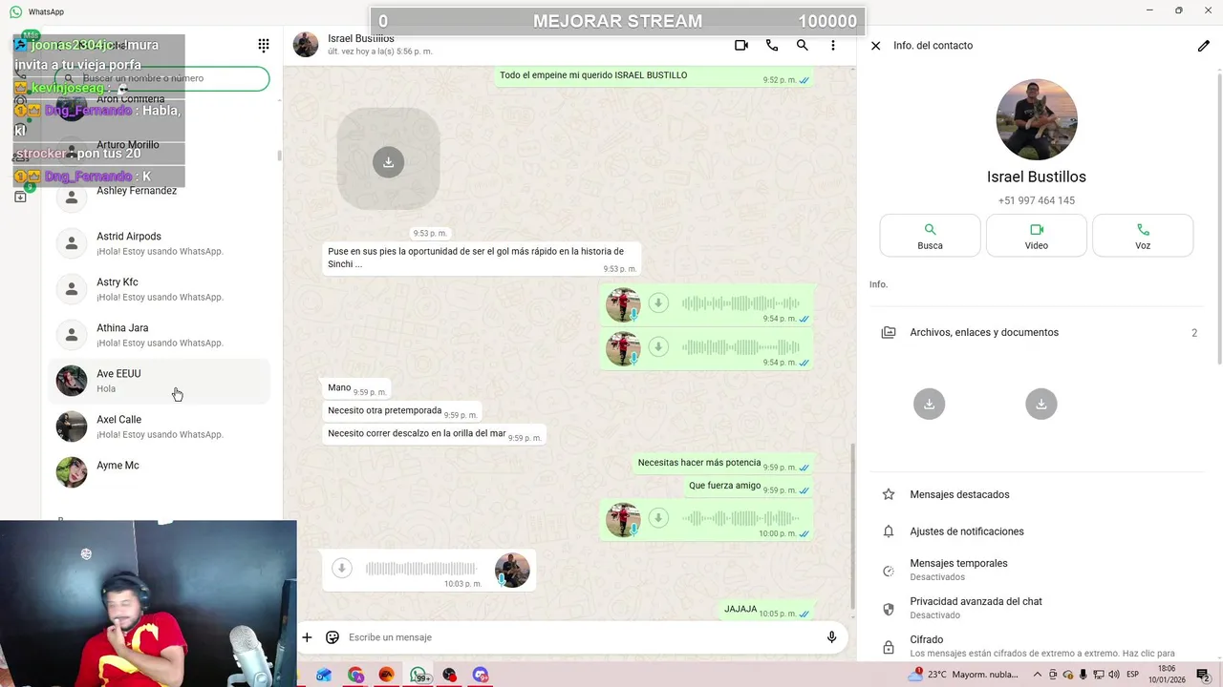Open Privacidad avanzada del chat

click(x=1038, y=608)
